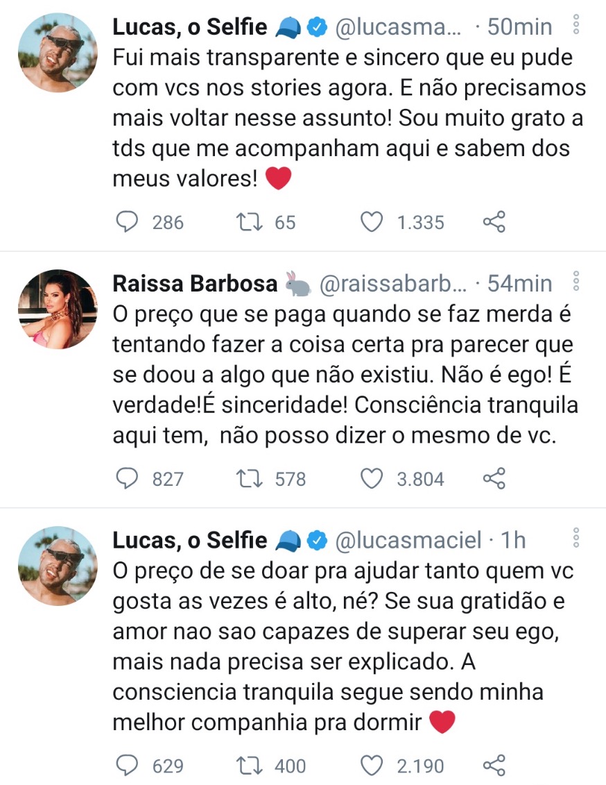Reply to Lucas's 1h tweet

coord(127,766)
